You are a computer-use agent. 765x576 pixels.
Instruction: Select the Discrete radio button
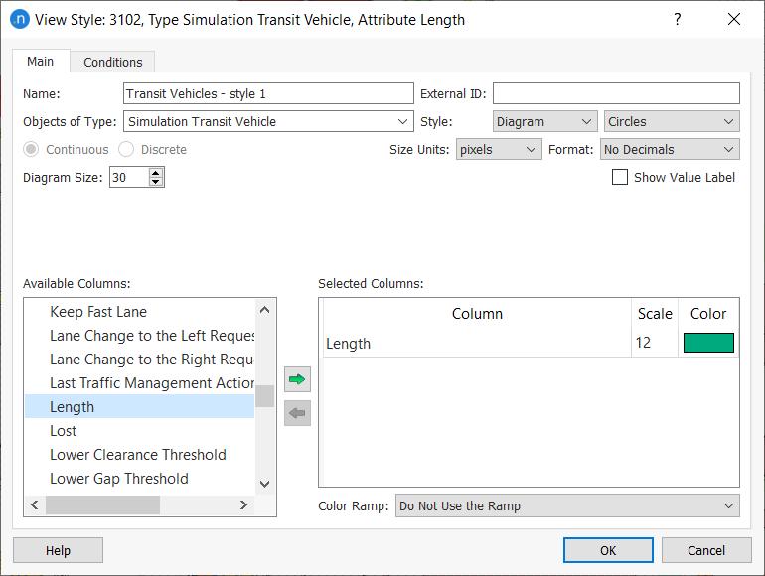pos(126,149)
